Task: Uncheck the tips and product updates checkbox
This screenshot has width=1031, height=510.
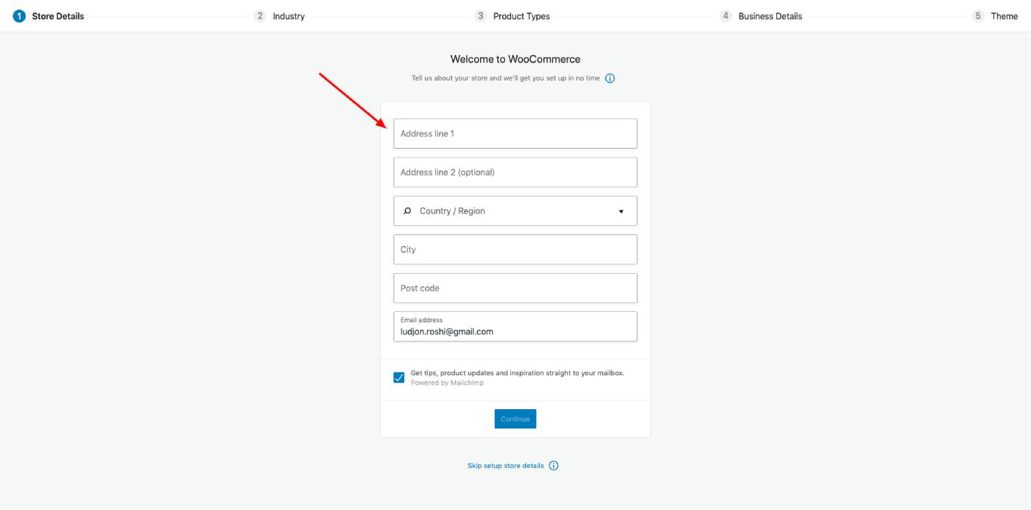Action: 399,378
